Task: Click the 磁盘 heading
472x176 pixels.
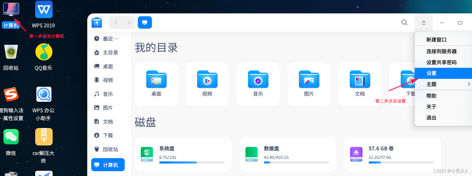Action: (145, 122)
